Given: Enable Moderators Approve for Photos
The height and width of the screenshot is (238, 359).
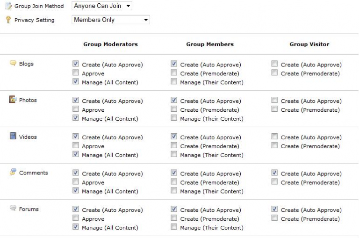Looking at the screenshot, I should (76, 109).
